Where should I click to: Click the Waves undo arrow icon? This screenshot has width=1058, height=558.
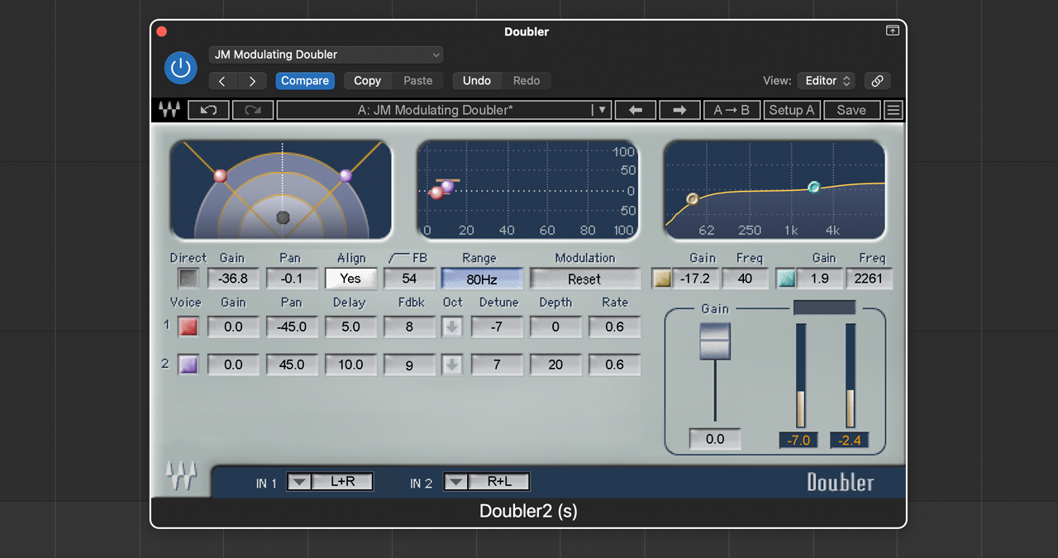point(208,110)
